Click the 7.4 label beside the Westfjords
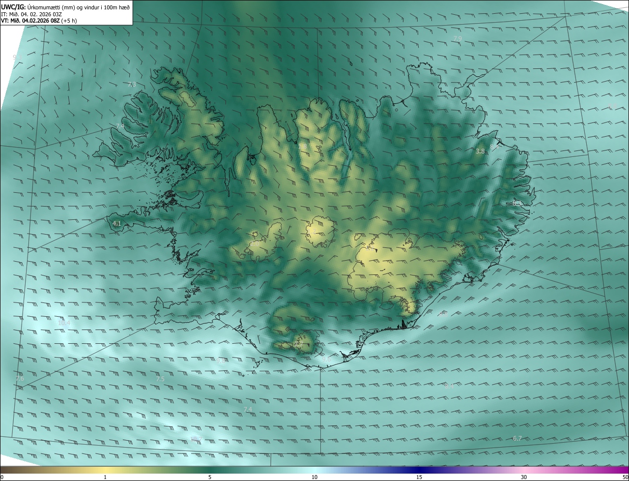629x481 pixels. click(120, 126)
